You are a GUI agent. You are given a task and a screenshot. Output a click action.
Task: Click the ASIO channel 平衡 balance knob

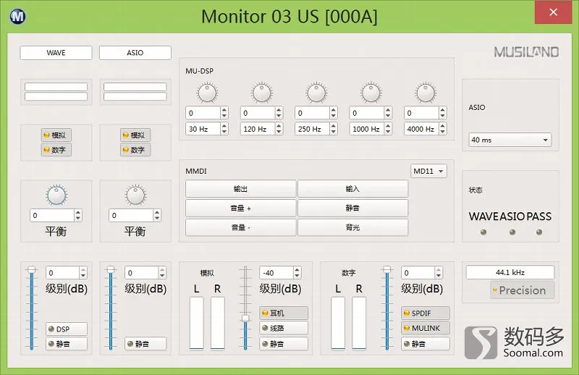[x=135, y=195]
